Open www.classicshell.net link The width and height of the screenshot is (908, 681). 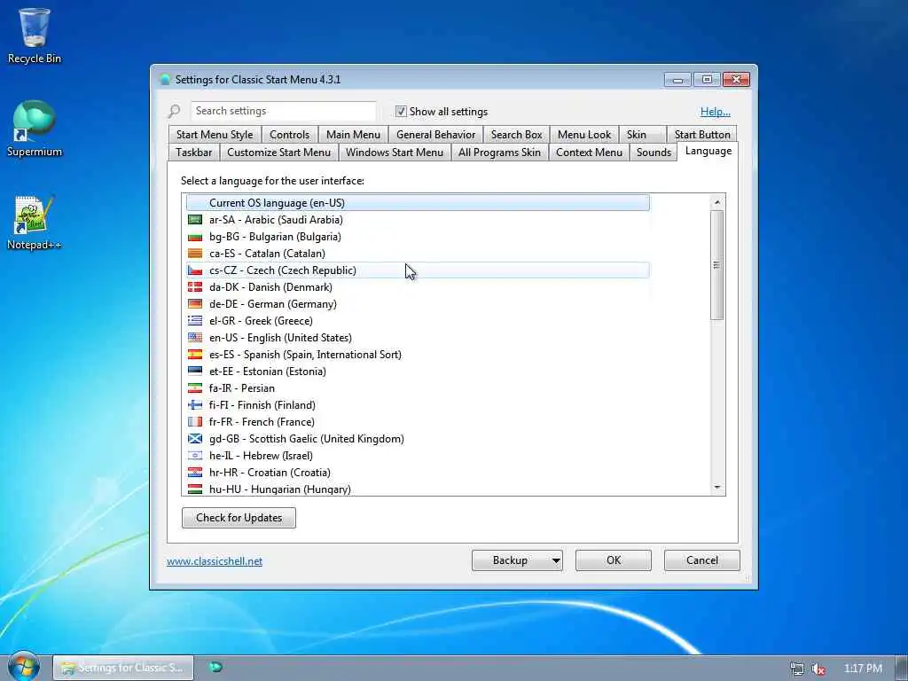coord(215,561)
